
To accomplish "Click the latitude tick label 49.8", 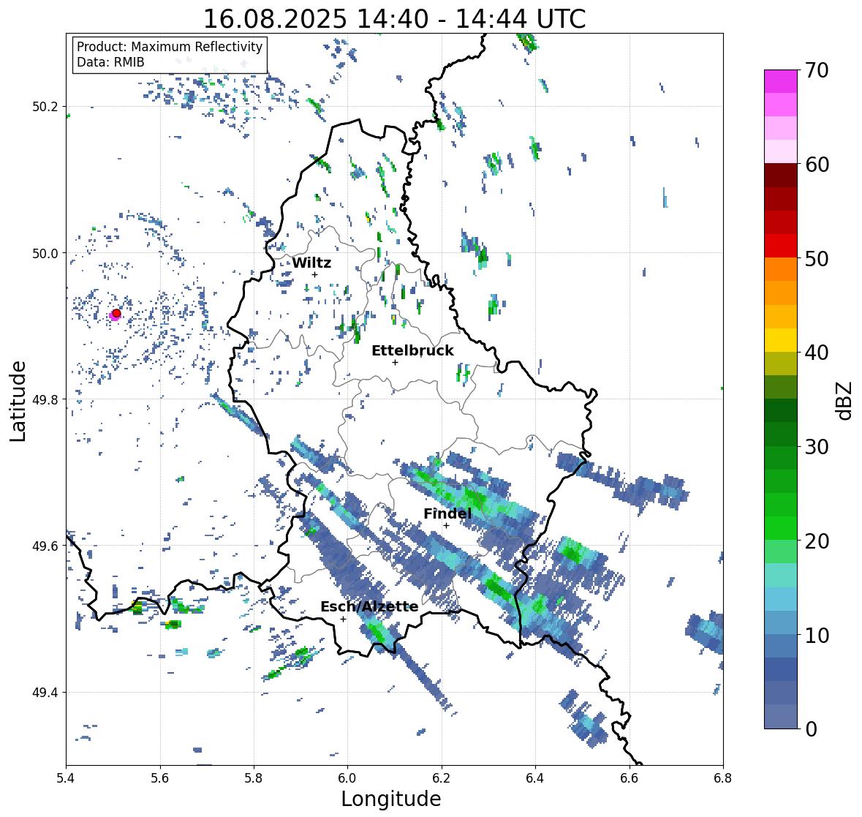I will (45, 399).
